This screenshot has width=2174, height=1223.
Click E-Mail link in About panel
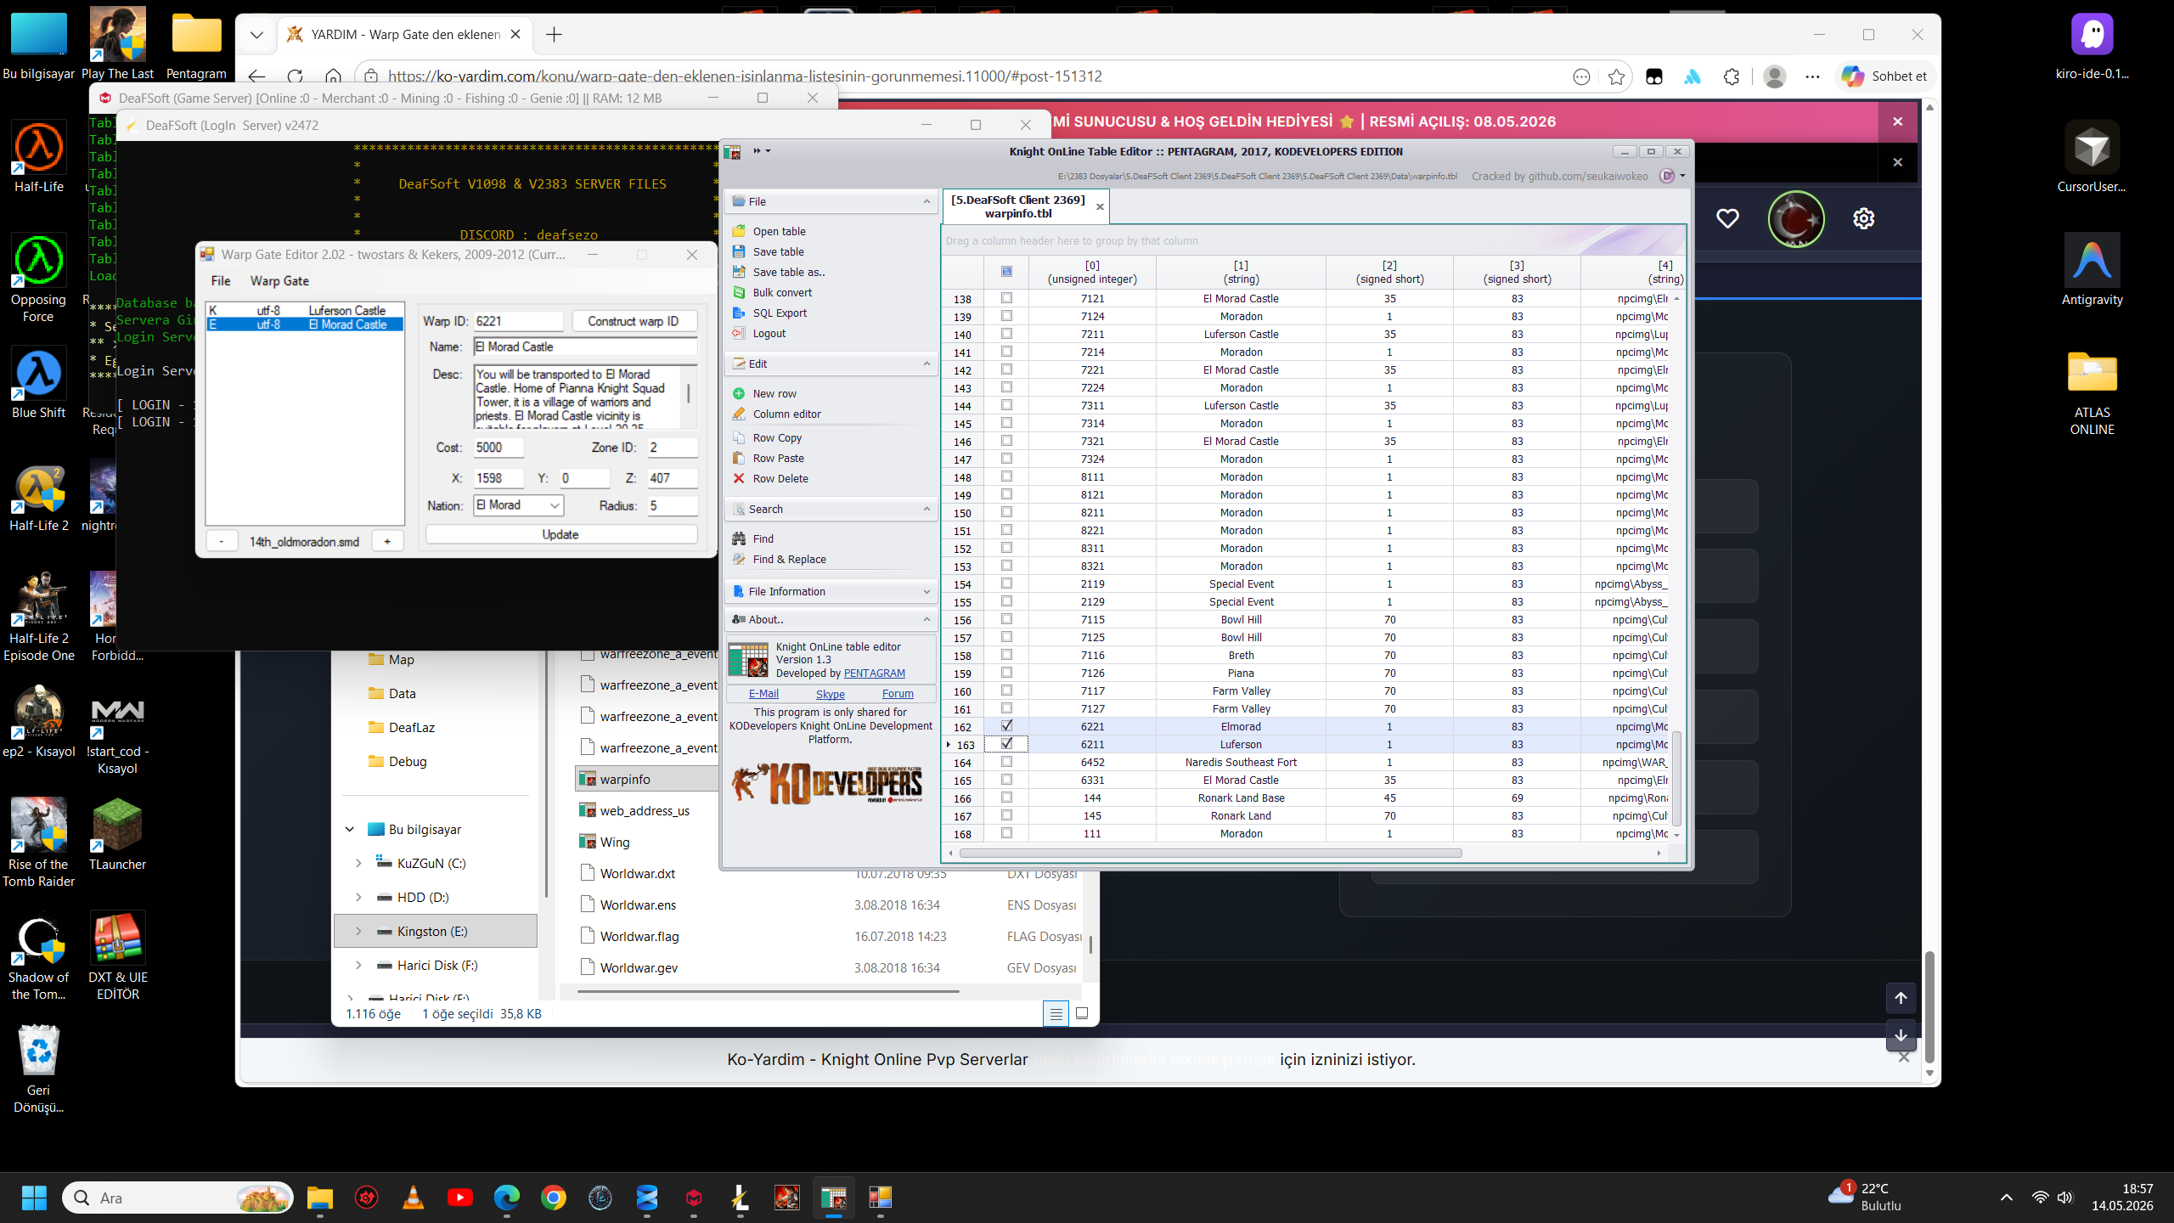[x=763, y=694]
